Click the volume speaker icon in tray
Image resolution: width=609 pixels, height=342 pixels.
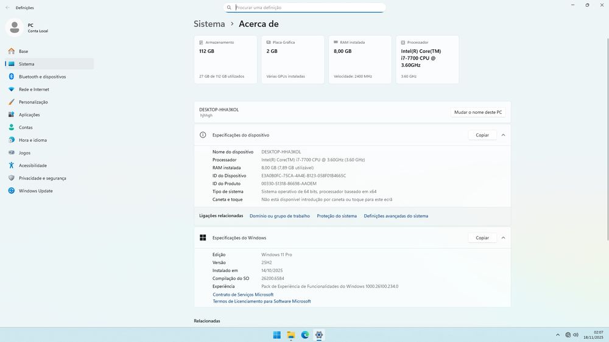576,335
